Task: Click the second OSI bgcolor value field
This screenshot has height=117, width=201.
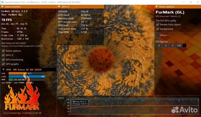Action: coord(166,46)
